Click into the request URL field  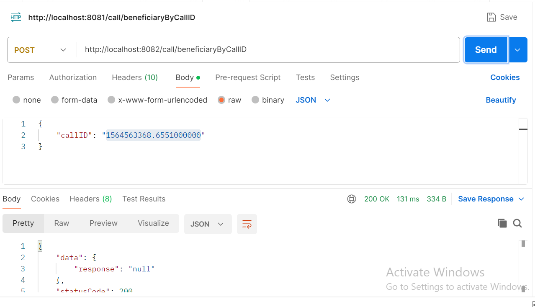point(268,50)
